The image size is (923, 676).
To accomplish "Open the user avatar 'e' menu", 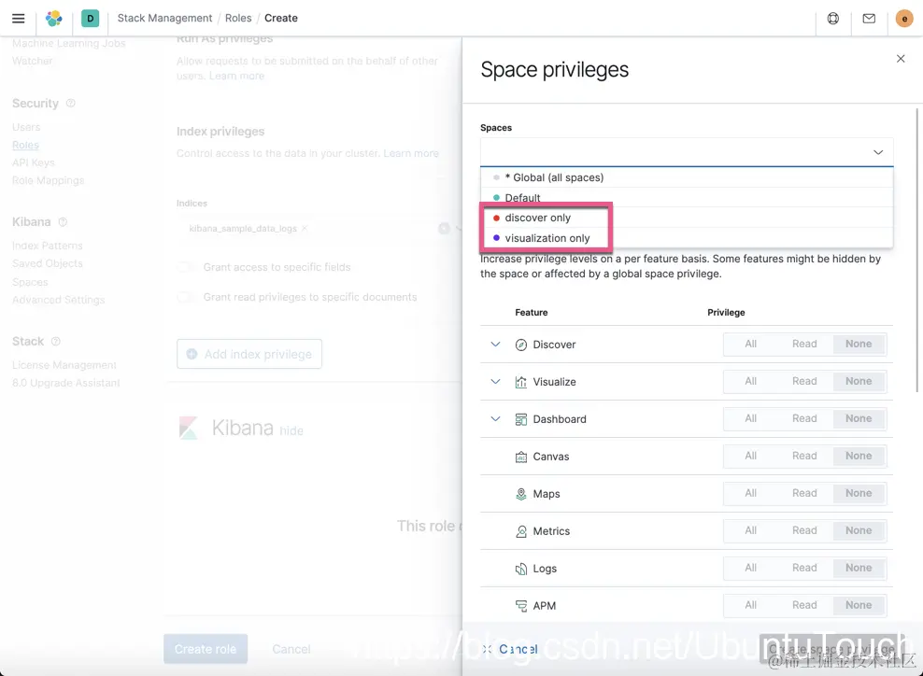I will [x=904, y=19].
